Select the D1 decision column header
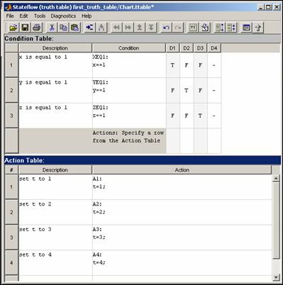The image size is (283, 285). (172, 48)
